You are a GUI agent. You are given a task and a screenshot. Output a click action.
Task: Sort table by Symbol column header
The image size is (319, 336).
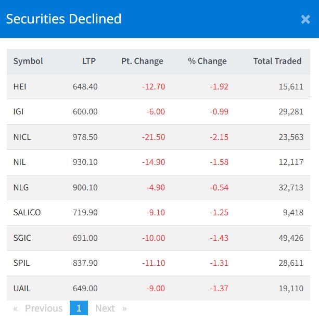pos(28,61)
